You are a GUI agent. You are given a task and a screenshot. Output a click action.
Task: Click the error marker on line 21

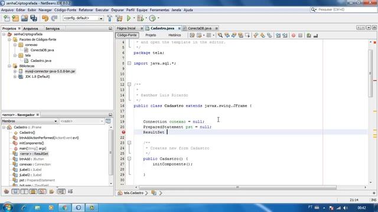(x=123, y=132)
